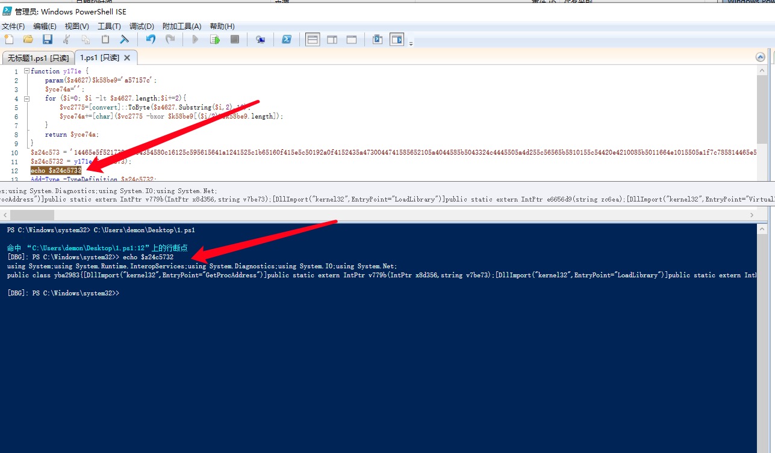Switch to the 无标题1.ps1 [只读] tab

click(x=39, y=58)
